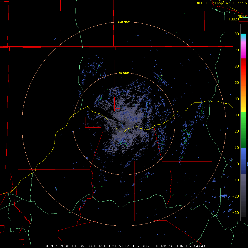
Task: Click the super-resolution base reflectivity caption
Action: [125, 246]
